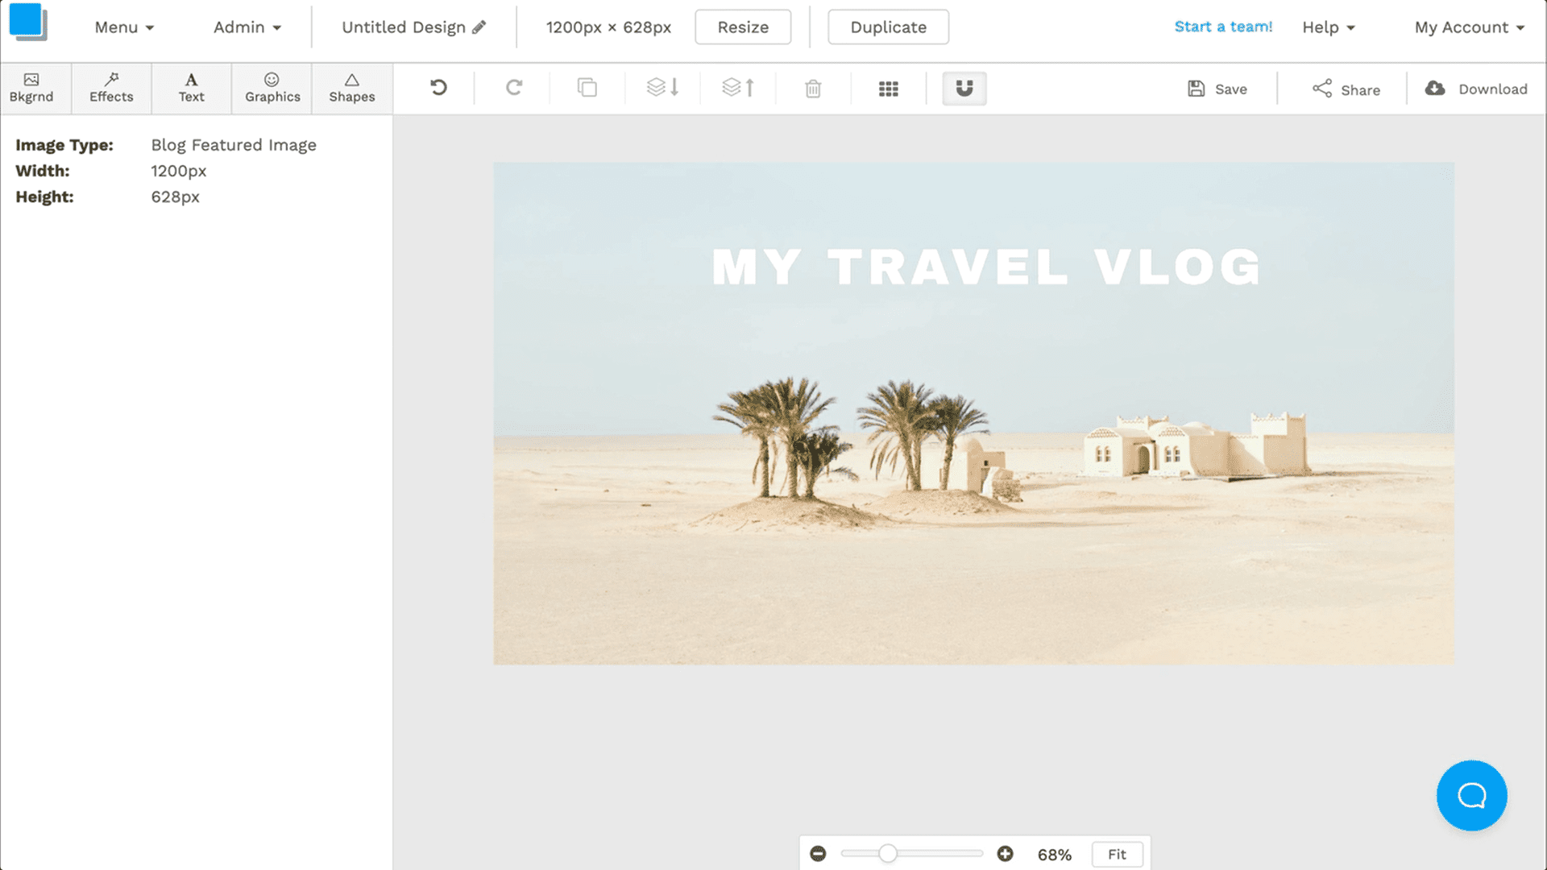Click the zoom out minus icon
Viewport: 1547px width, 870px height.
click(818, 854)
